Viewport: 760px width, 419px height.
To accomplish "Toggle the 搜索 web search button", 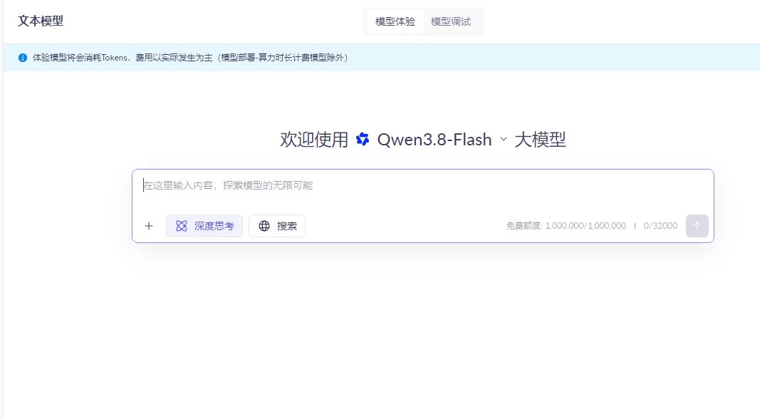I will pos(277,226).
